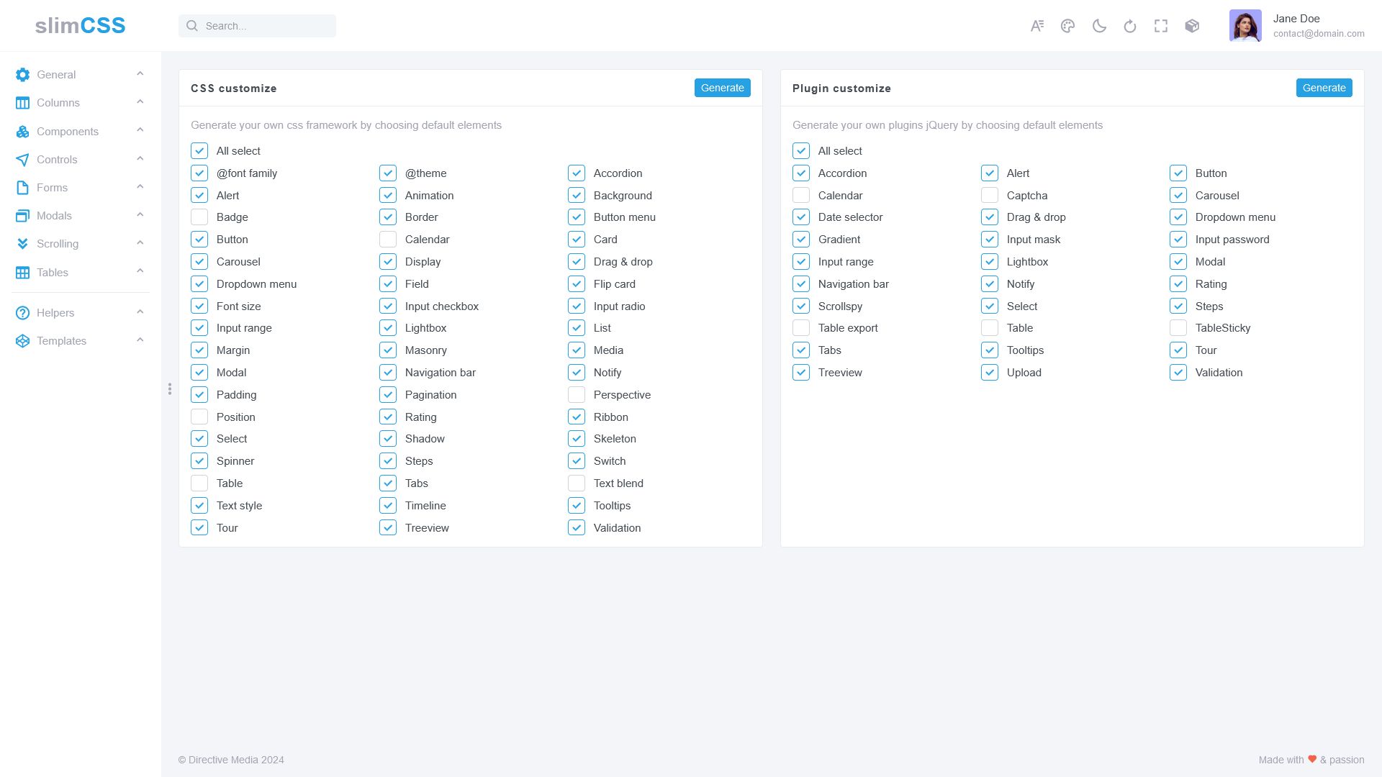This screenshot has width=1382, height=777.
Task: Open the Scrolling sidebar menu
Action: pos(57,244)
